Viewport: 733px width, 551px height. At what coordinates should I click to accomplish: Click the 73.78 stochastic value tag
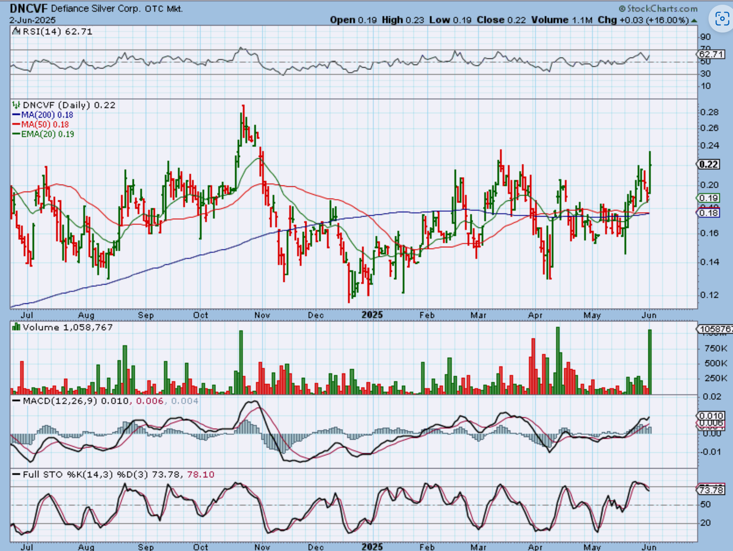[711, 490]
